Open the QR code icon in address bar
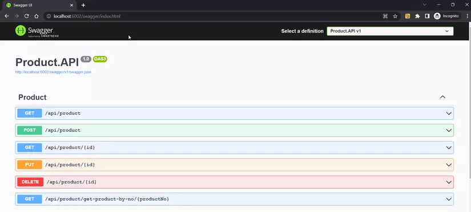The height and width of the screenshot is (212, 471). pos(385,16)
